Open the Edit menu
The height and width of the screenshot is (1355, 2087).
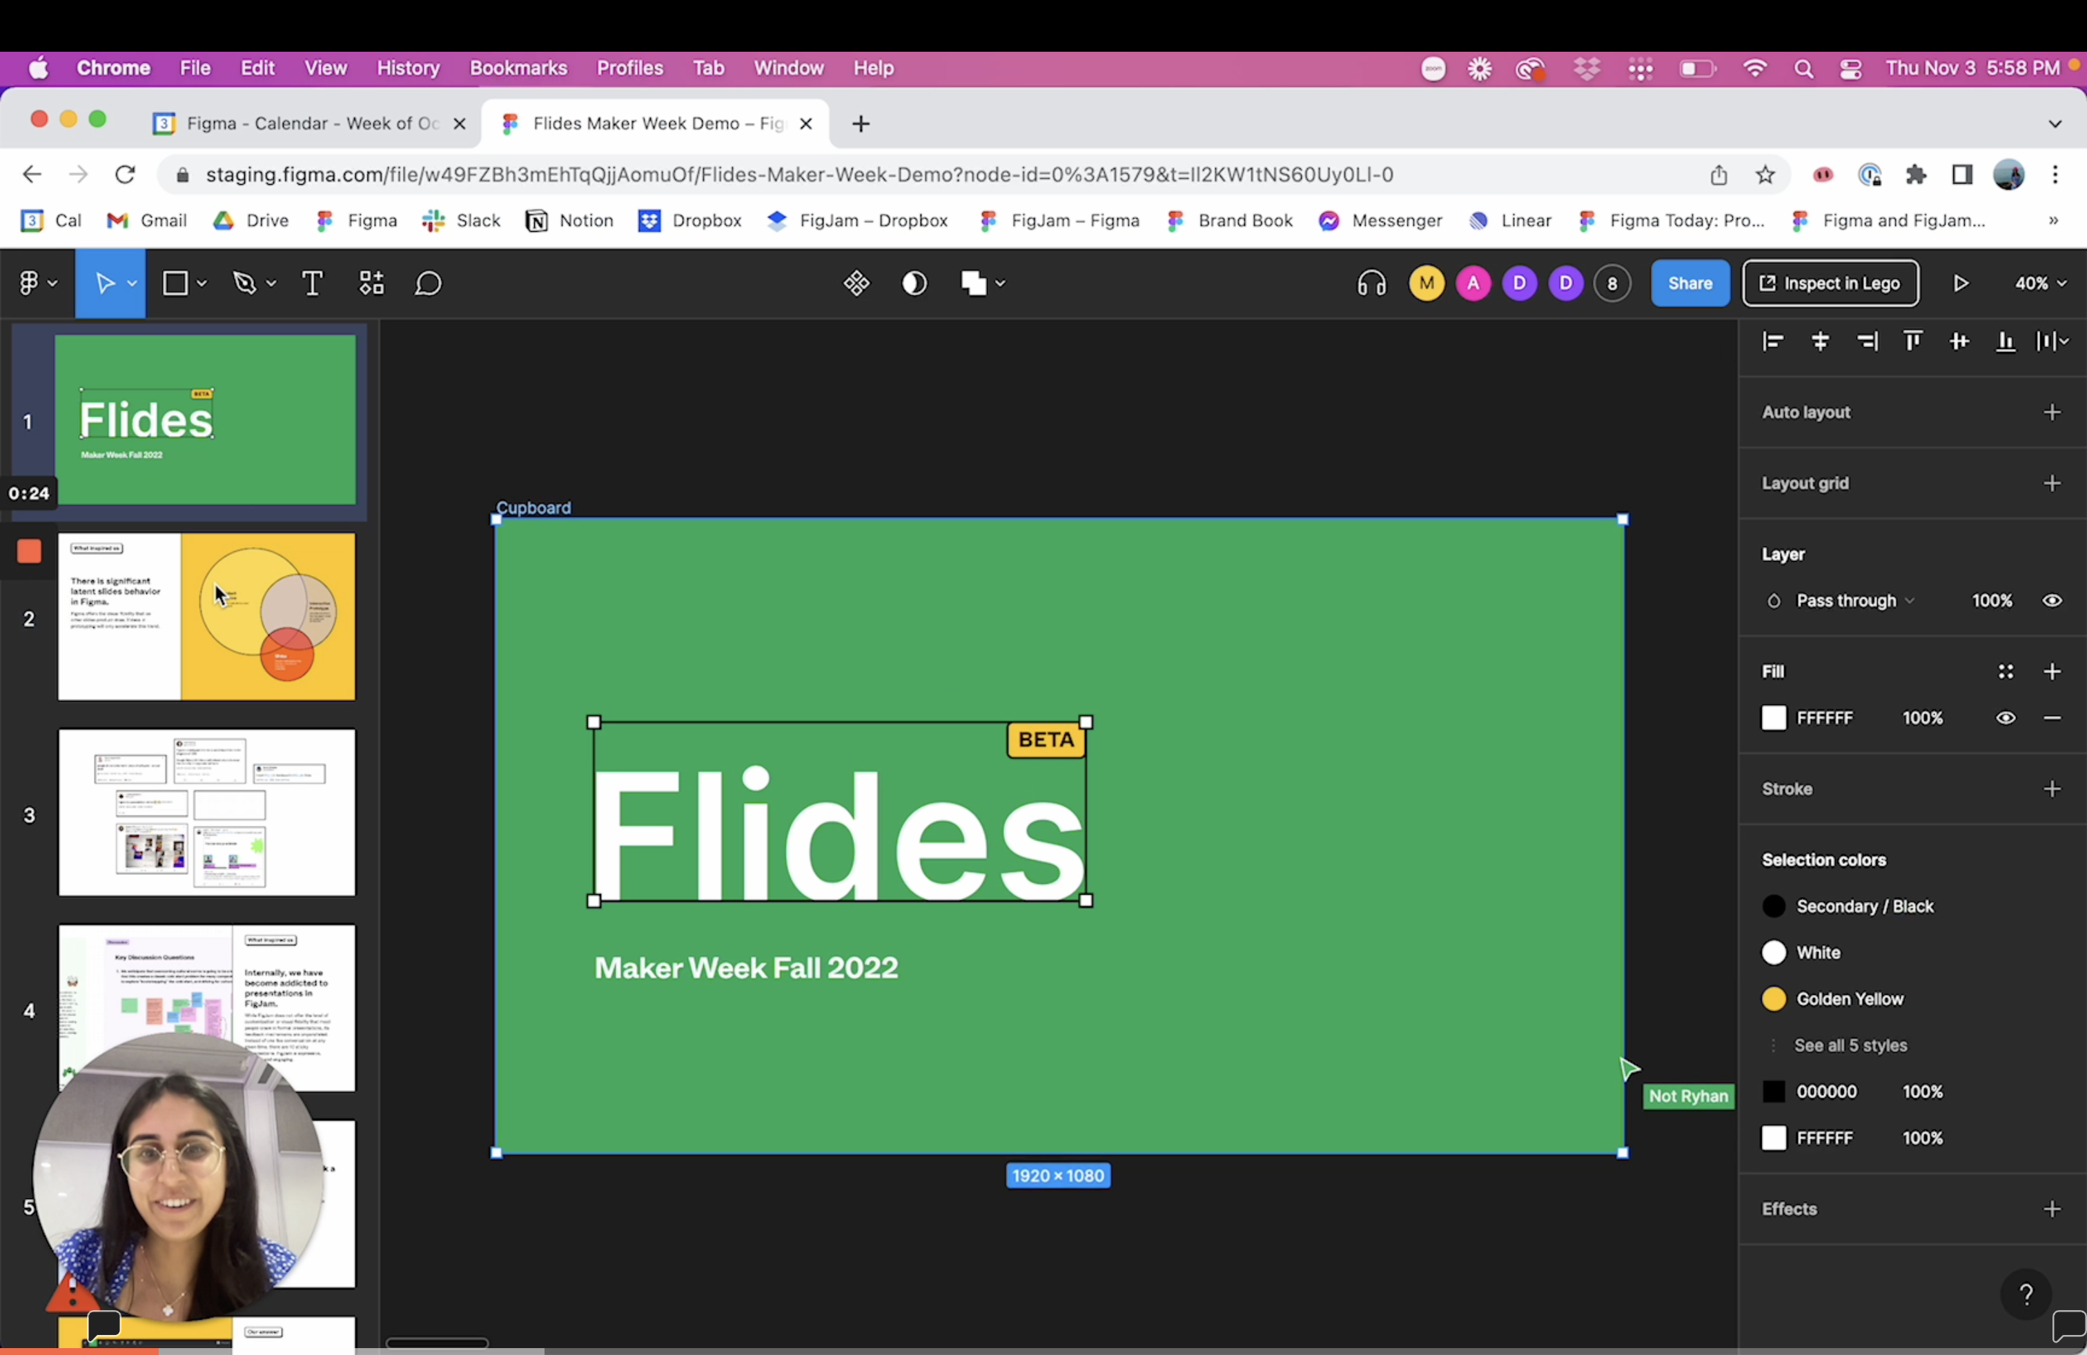click(258, 68)
